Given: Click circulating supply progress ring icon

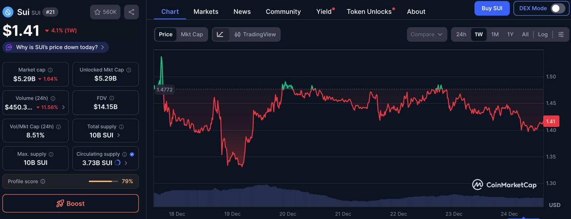Looking at the screenshot, I should (x=118, y=163).
